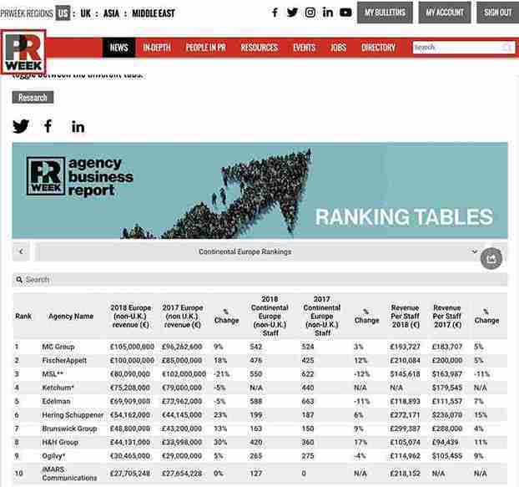Select H&H Group agency name
The image size is (519, 487).
pyautogui.click(x=60, y=442)
